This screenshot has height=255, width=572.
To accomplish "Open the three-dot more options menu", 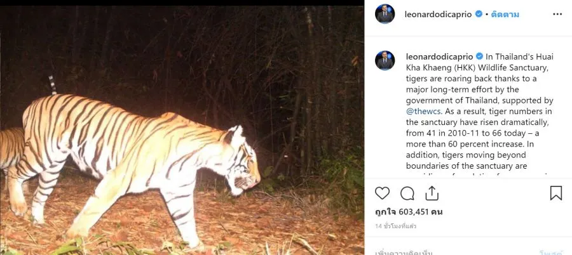I will click(557, 14).
